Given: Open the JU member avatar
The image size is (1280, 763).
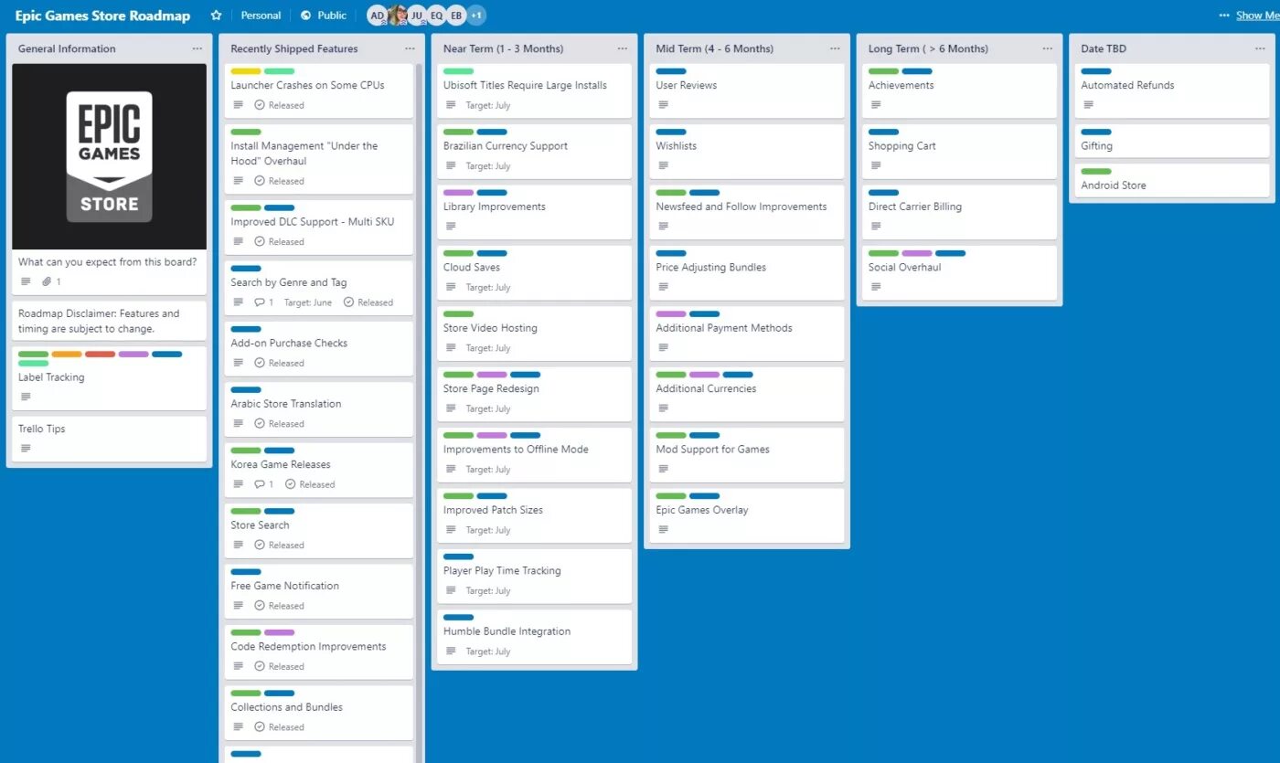Looking at the screenshot, I should coord(417,16).
